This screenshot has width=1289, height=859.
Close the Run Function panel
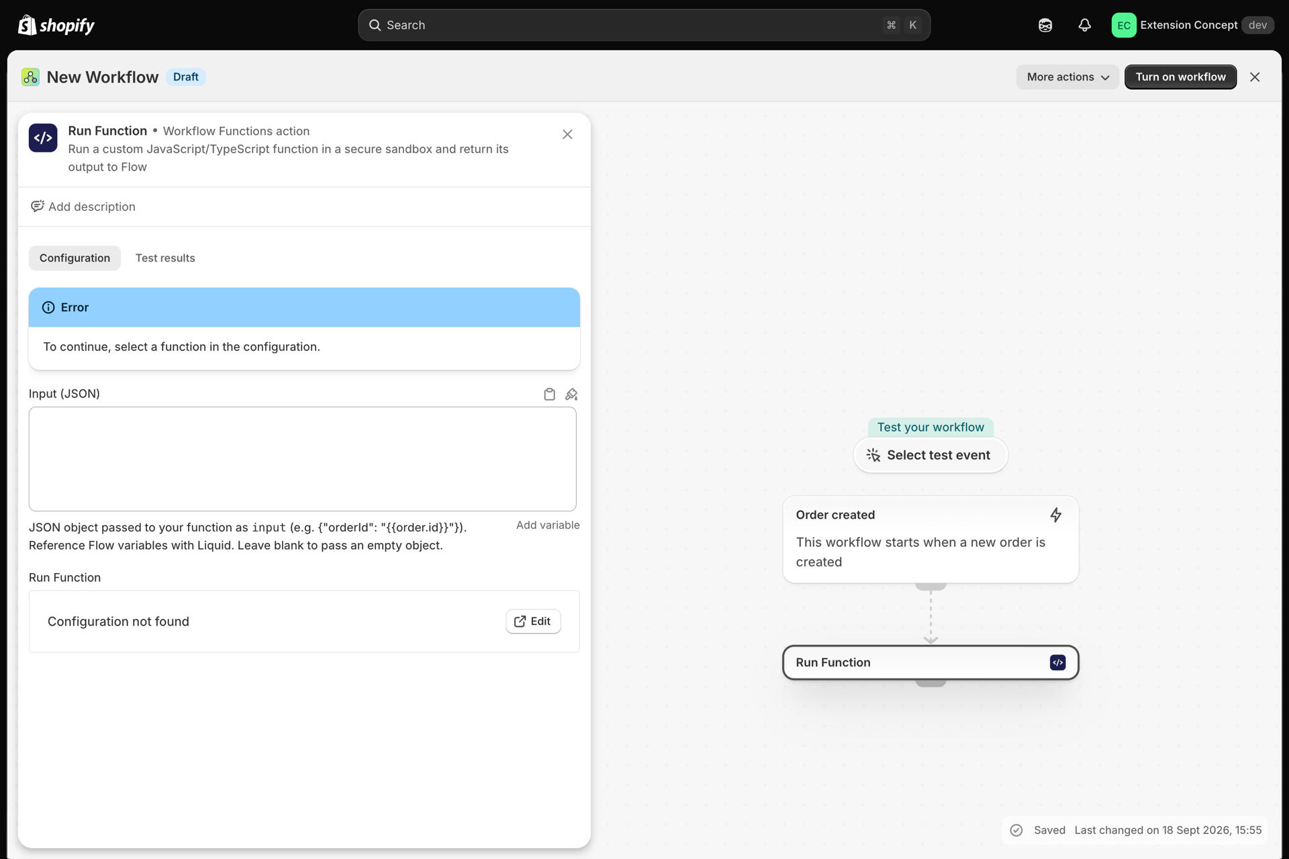(x=567, y=134)
